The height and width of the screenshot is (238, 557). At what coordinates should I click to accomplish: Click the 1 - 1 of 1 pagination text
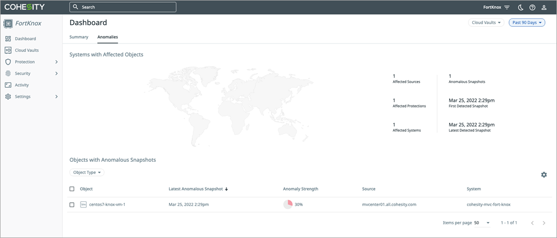(x=509, y=223)
